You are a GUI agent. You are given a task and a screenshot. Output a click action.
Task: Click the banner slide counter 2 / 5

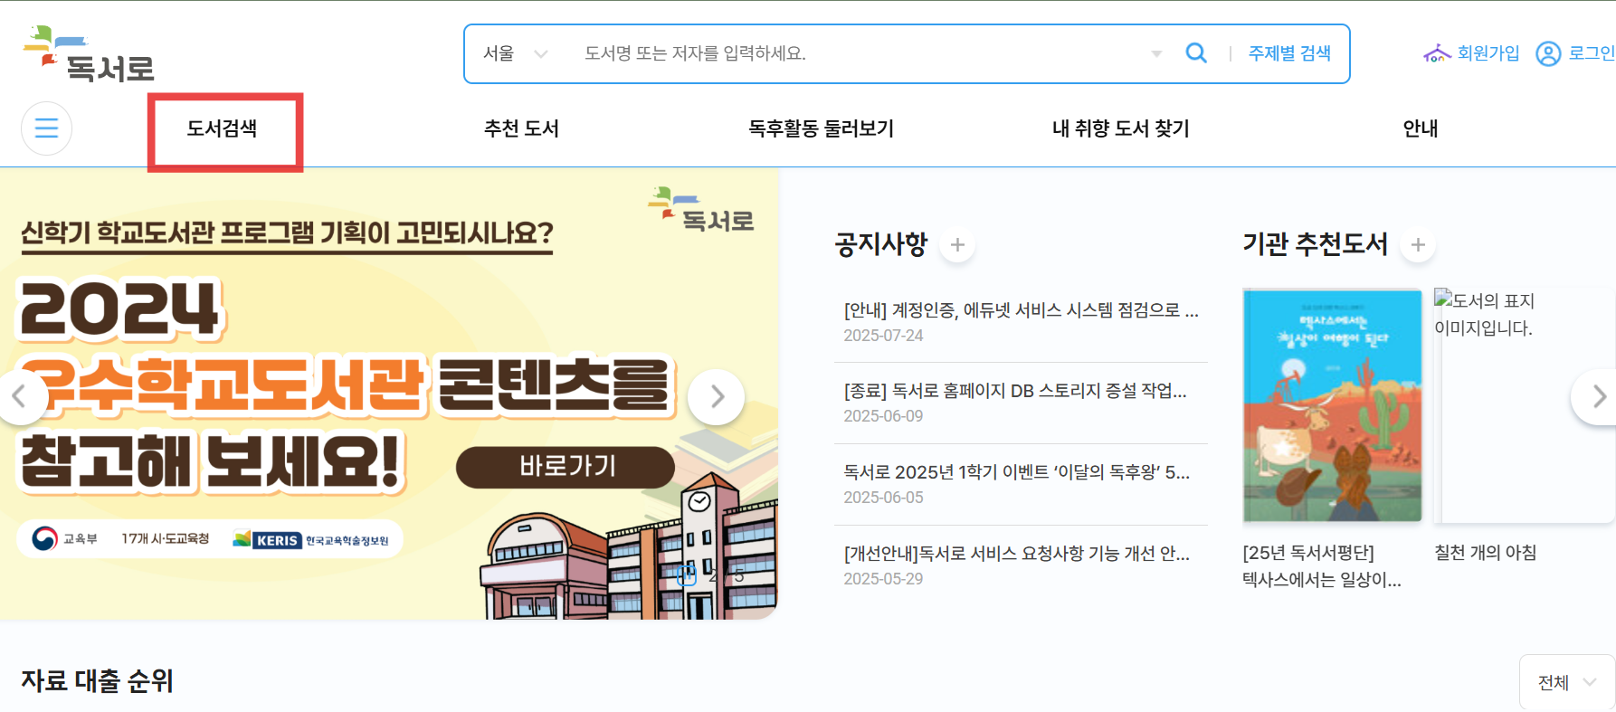pos(727,575)
